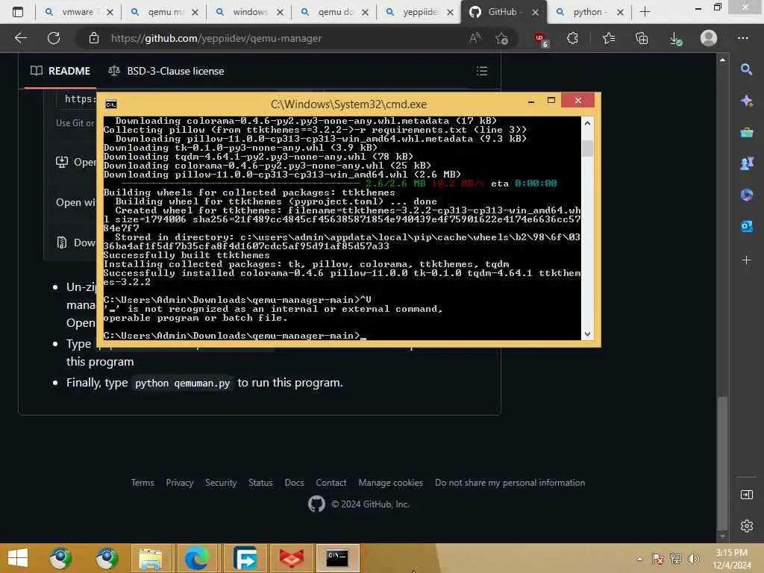Open the browser Extensions puzzle icon

tap(572, 38)
